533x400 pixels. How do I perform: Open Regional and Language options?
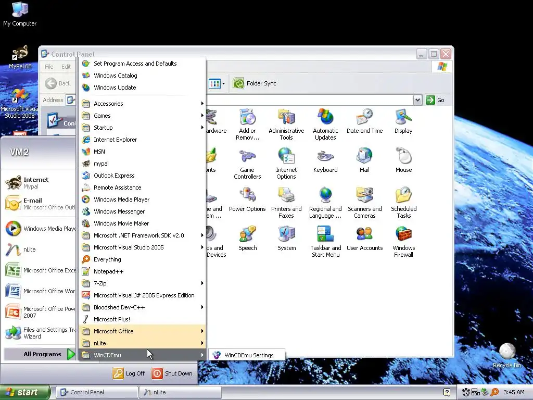[325, 203]
